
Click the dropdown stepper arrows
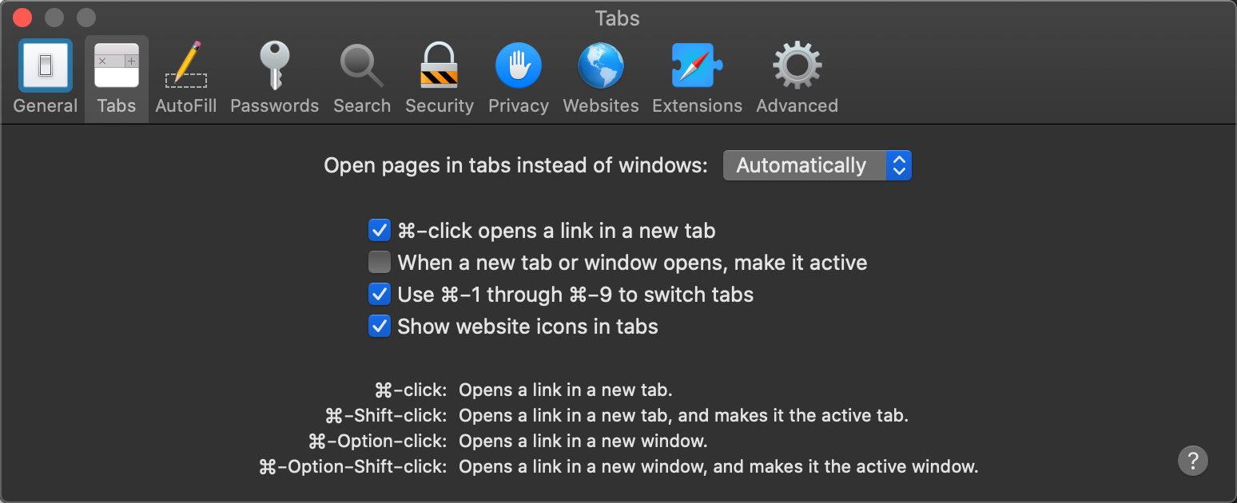pyautogui.click(x=899, y=165)
